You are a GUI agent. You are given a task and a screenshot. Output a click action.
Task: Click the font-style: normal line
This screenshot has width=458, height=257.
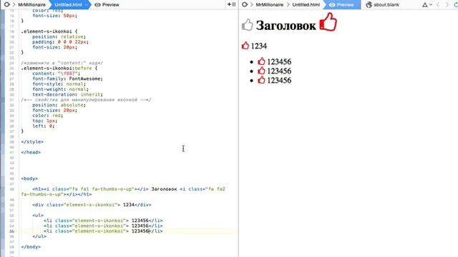[x=59, y=84]
